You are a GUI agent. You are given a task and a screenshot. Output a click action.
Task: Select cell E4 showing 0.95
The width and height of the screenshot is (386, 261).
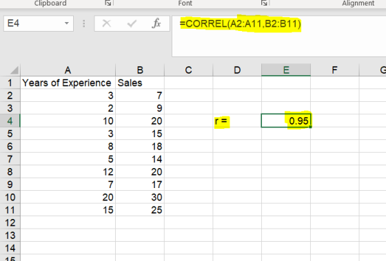click(286, 121)
